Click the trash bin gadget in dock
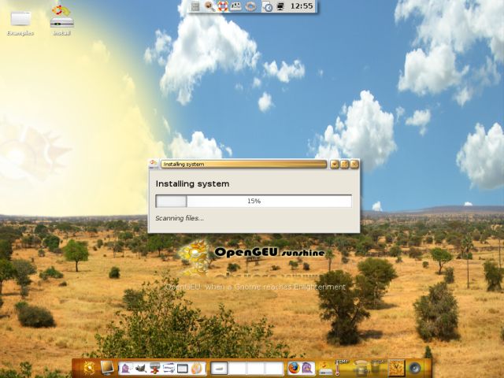The height and width of the screenshot is (378, 504). tap(378, 368)
